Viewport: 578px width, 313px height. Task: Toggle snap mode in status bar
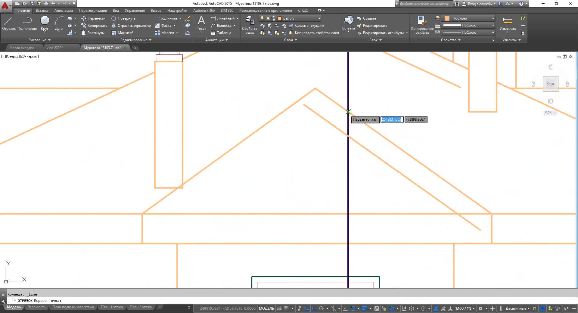287,308
